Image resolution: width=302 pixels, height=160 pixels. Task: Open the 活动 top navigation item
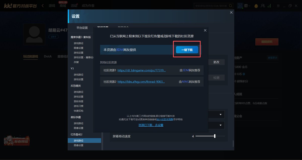[74, 6]
